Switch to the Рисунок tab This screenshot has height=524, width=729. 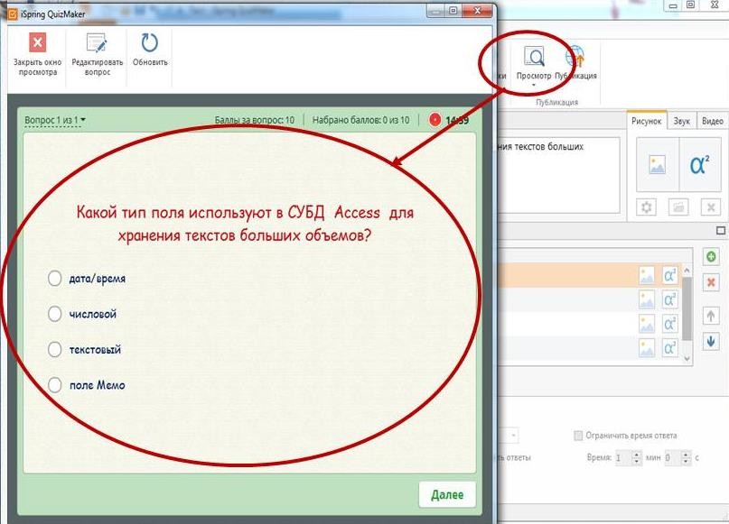646,121
